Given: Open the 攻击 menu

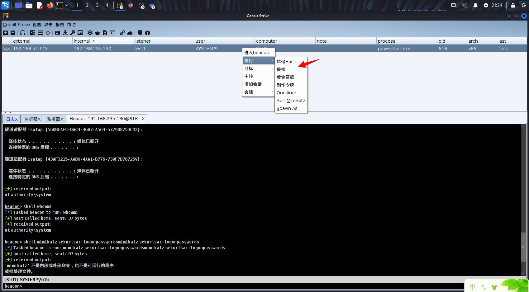Looking at the screenshot, I should (48, 25).
